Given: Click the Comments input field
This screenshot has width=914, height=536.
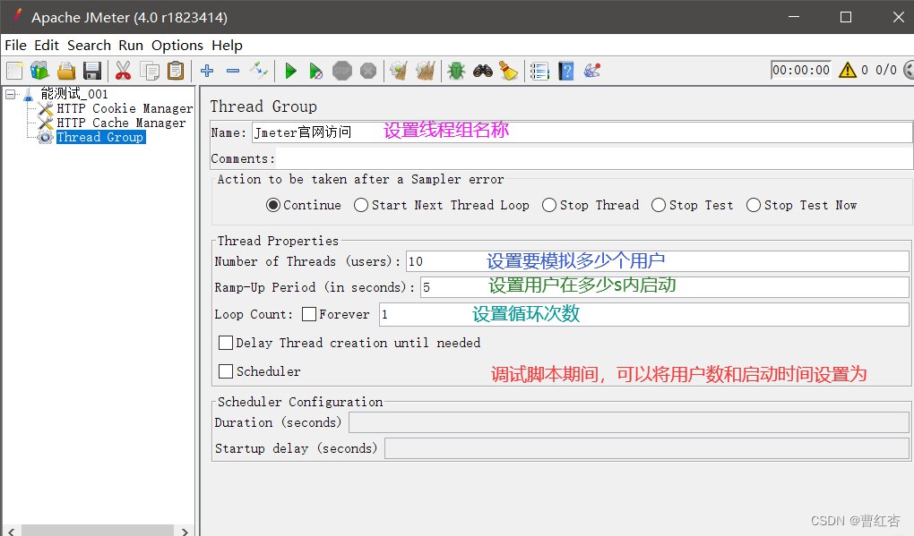Looking at the screenshot, I should coord(593,158).
